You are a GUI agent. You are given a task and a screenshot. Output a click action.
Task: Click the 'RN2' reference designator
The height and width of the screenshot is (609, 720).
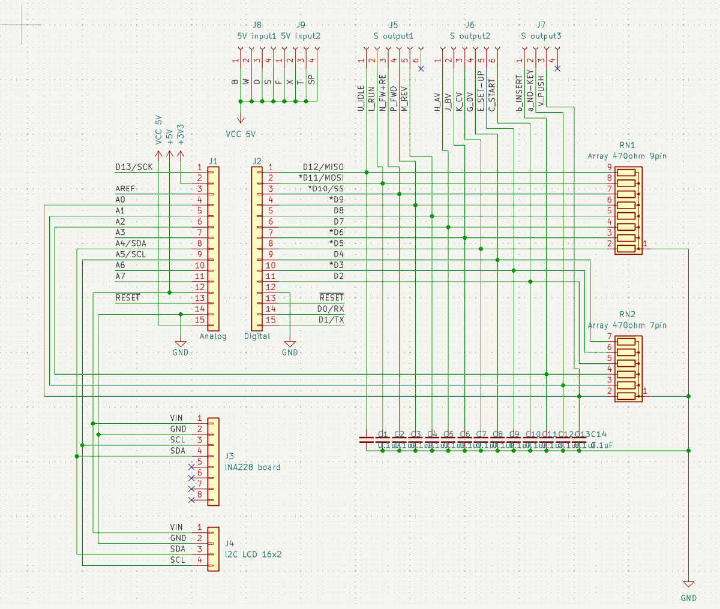(x=628, y=315)
